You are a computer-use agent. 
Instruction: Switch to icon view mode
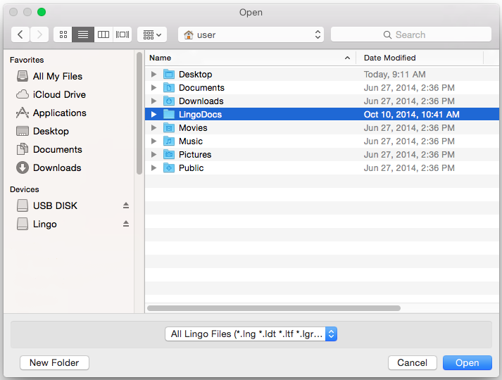click(63, 34)
